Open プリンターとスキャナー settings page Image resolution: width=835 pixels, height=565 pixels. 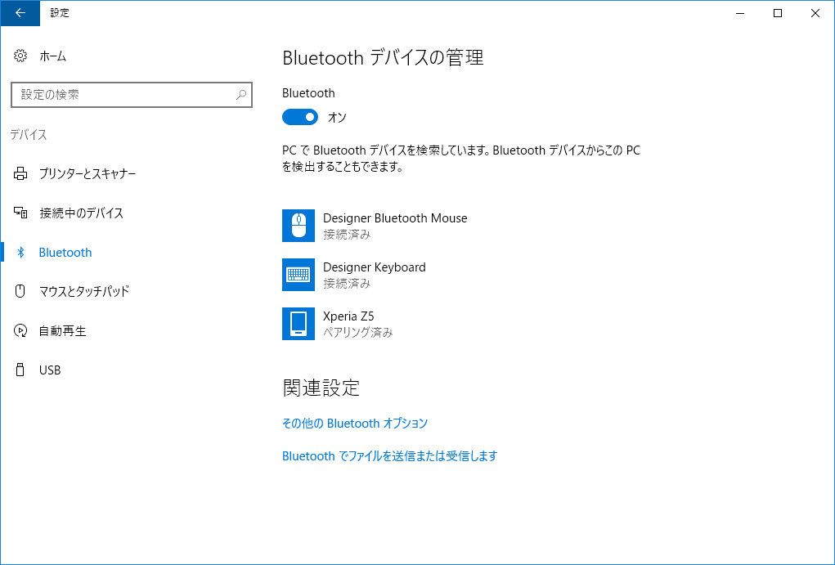point(88,174)
